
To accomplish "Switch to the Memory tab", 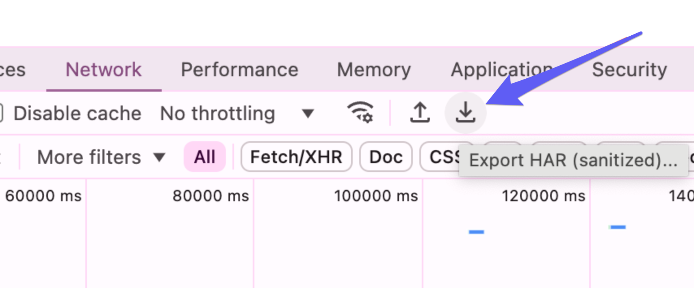I will click(374, 70).
